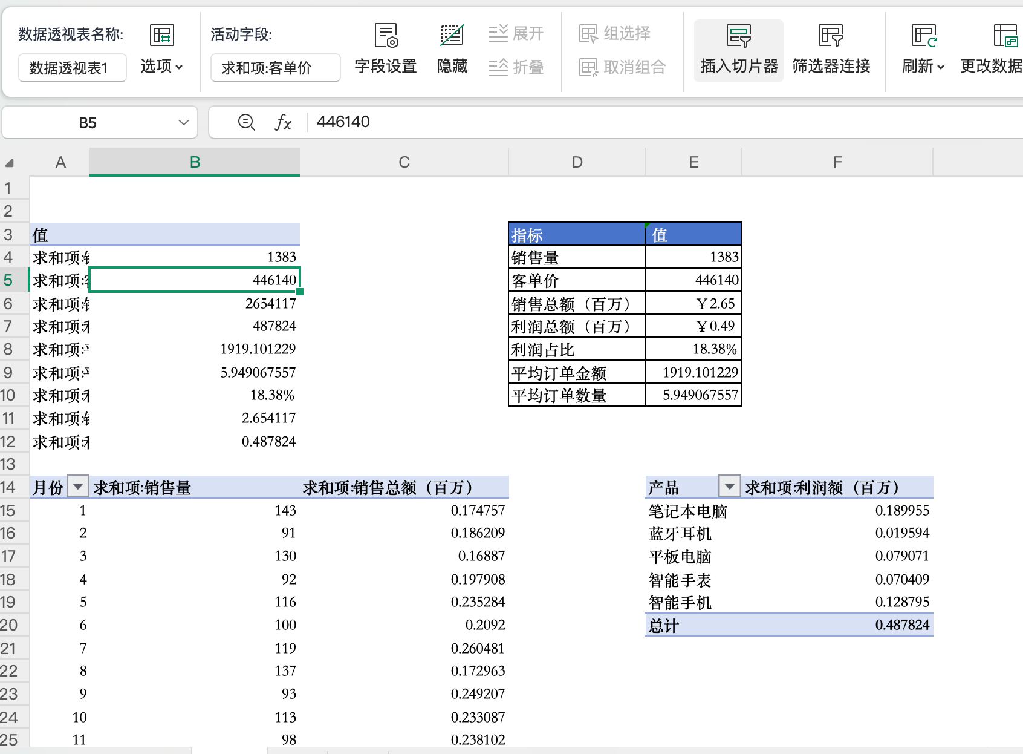The width and height of the screenshot is (1023, 754).
Task: Click the 值 header cell in A3
Action: pyautogui.click(x=60, y=234)
